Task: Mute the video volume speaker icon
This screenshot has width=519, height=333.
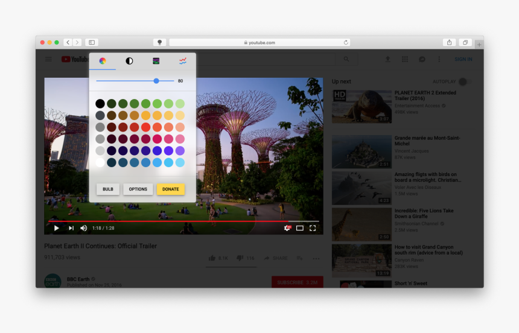Action: (x=83, y=228)
